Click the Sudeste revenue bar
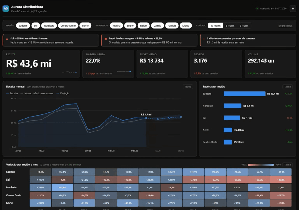This screenshot has width=299, height=210. click(244, 94)
